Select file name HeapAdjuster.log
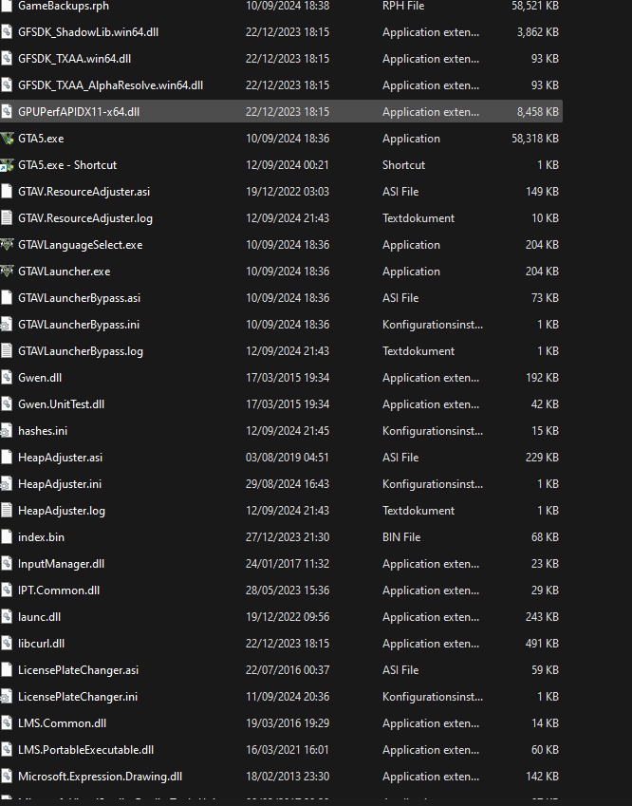This screenshot has width=632, height=806. (62, 511)
